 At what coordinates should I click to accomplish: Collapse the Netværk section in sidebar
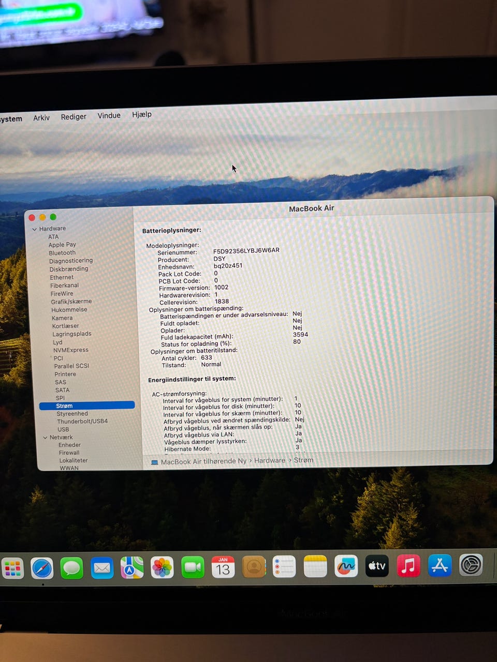pyautogui.click(x=45, y=438)
